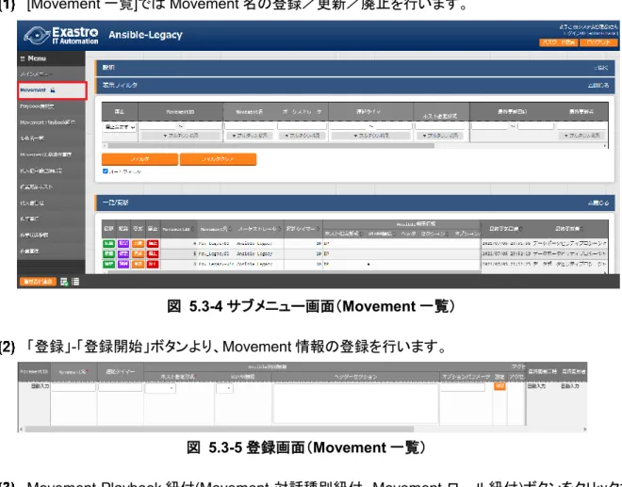The width and height of the screenshot is (622, 487).
Task: Click purple button in third list row
Action: (x=123, y=264)
